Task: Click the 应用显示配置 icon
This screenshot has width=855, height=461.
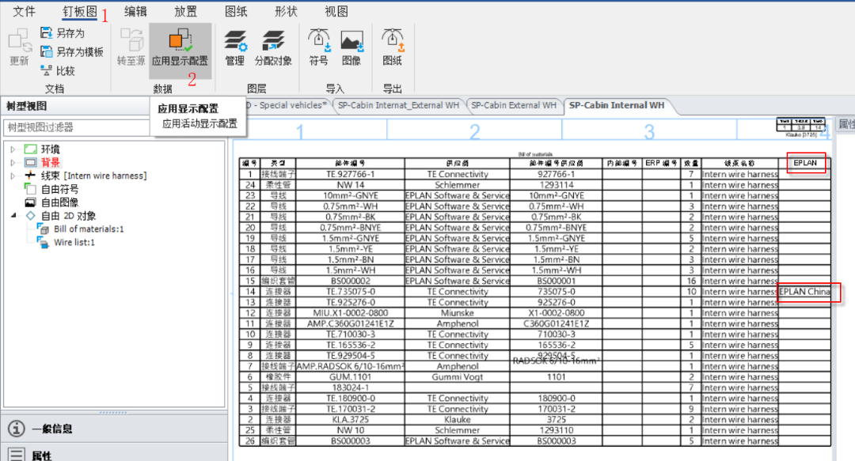Action: [x=180, y=41]
